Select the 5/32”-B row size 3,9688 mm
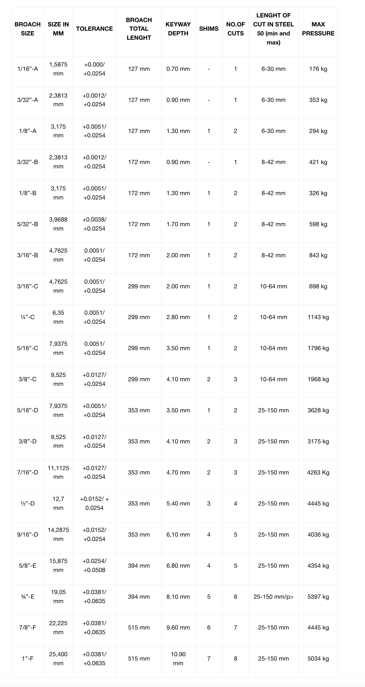 (58, 224)
